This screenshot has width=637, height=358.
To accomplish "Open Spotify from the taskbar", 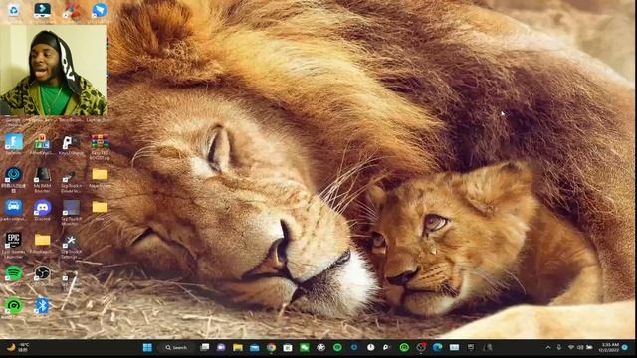I will 337,347.
